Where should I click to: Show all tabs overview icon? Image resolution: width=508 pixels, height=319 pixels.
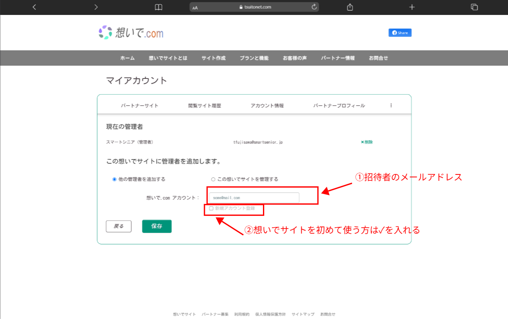tap(474, 7)
